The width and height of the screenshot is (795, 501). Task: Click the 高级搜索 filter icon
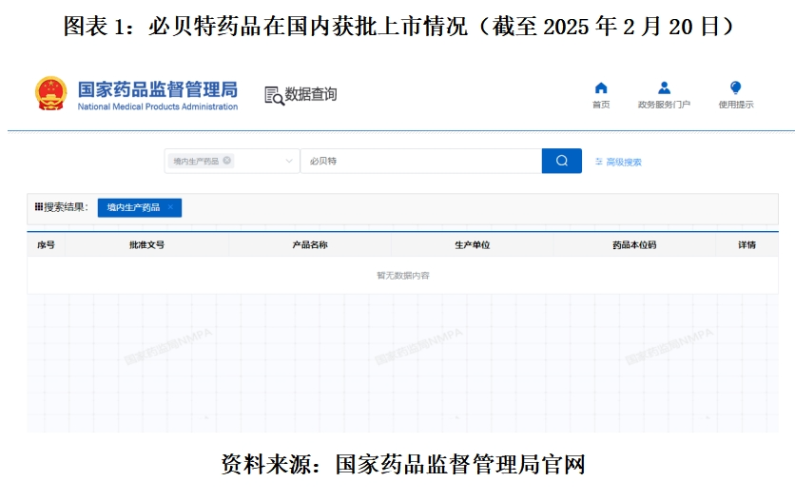click(599, 162)
